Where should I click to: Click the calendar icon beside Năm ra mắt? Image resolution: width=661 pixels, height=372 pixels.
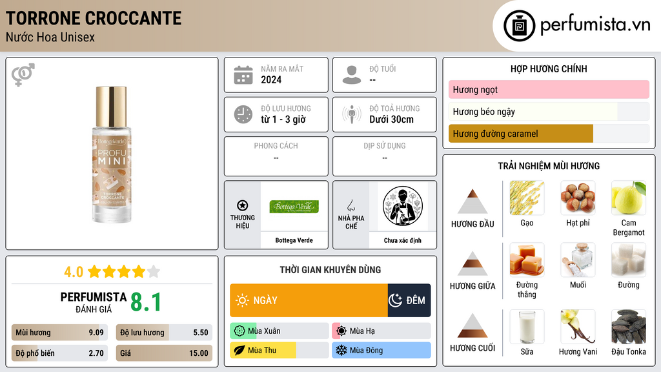coord(243,75)
